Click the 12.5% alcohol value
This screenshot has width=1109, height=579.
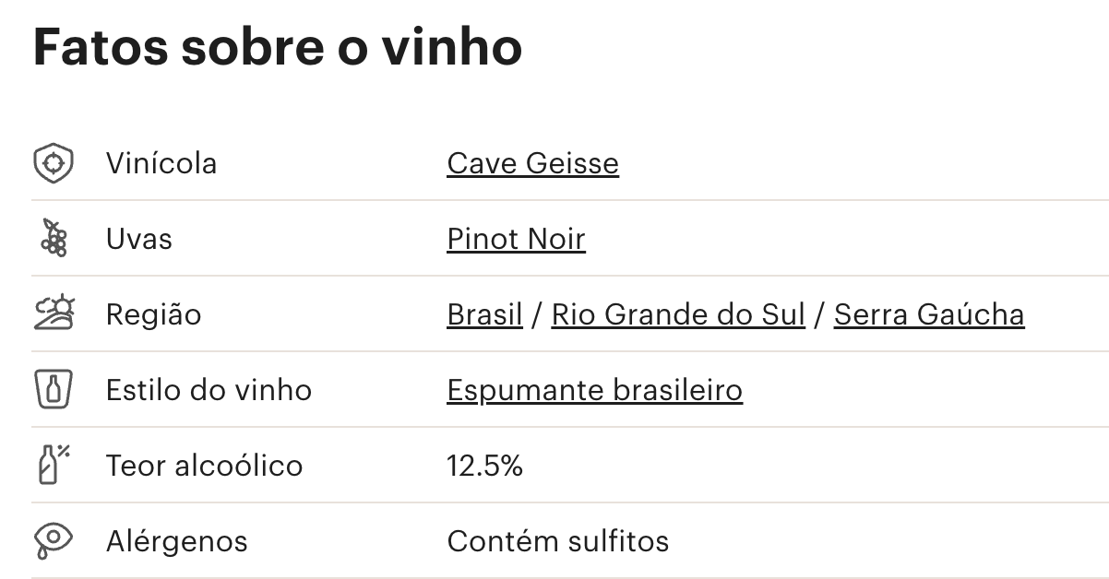pyautogui.click(x=484, y=466)
